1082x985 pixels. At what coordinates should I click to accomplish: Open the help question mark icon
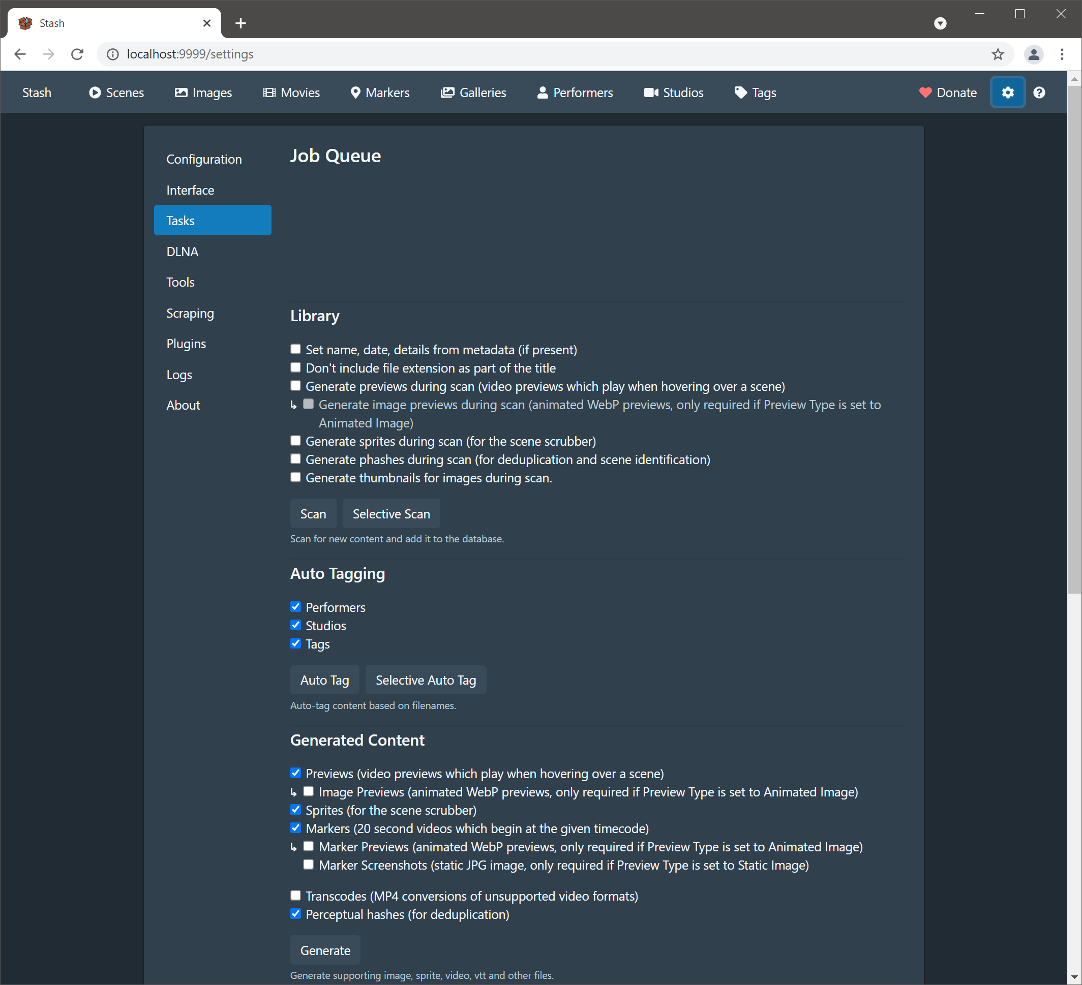pos(1039,93)
